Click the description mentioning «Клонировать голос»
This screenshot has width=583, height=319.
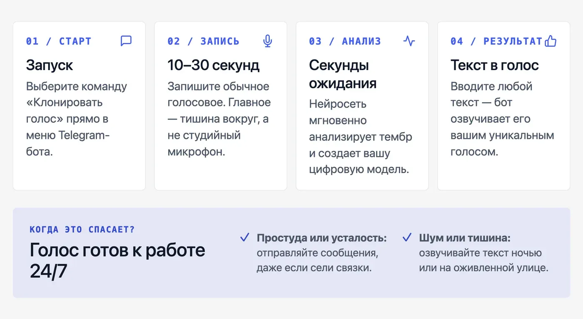click(77, 119)
